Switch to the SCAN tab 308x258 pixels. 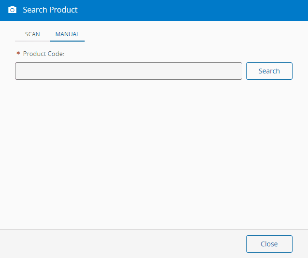click(x=32, y=34)
